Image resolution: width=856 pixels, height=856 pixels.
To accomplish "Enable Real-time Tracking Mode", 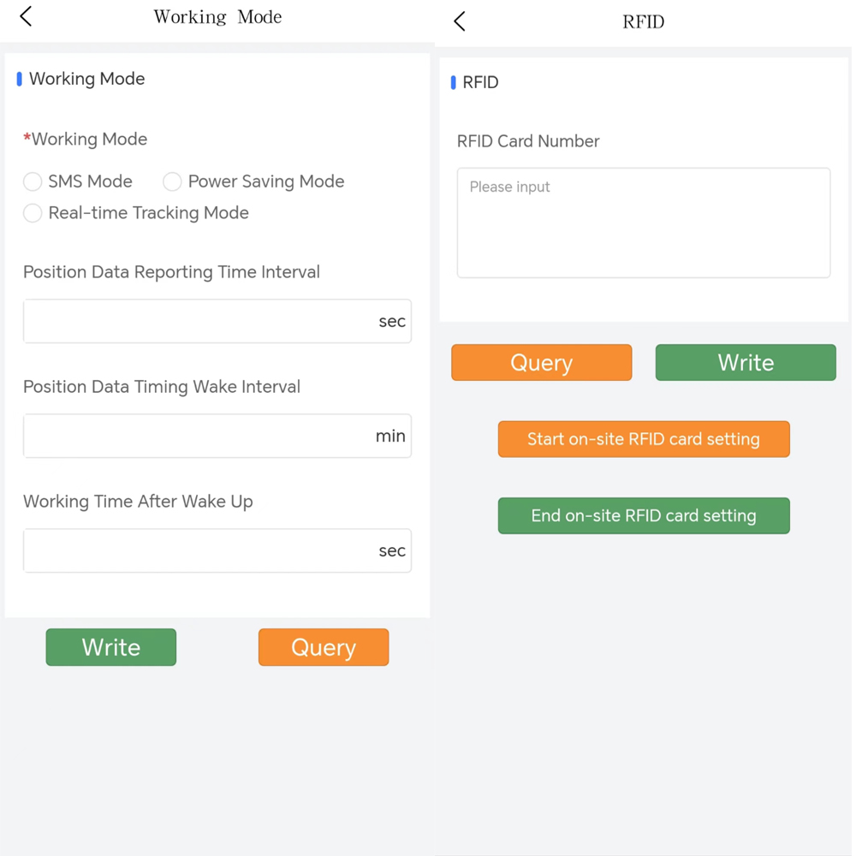I will 32,213.
